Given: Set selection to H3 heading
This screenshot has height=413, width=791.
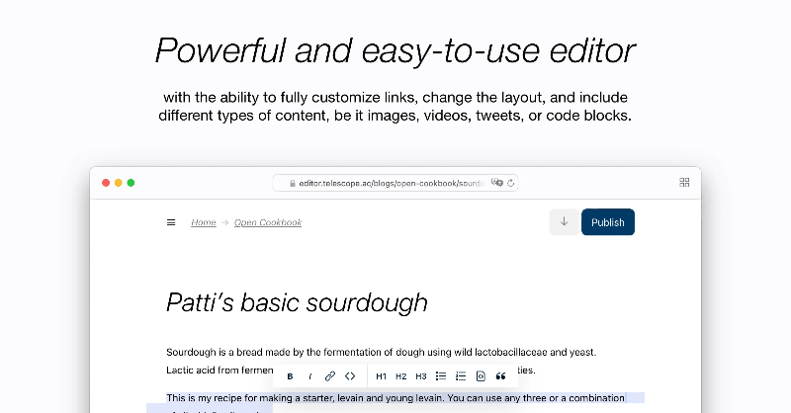Looking at the screenshot, I should [421, 376].
